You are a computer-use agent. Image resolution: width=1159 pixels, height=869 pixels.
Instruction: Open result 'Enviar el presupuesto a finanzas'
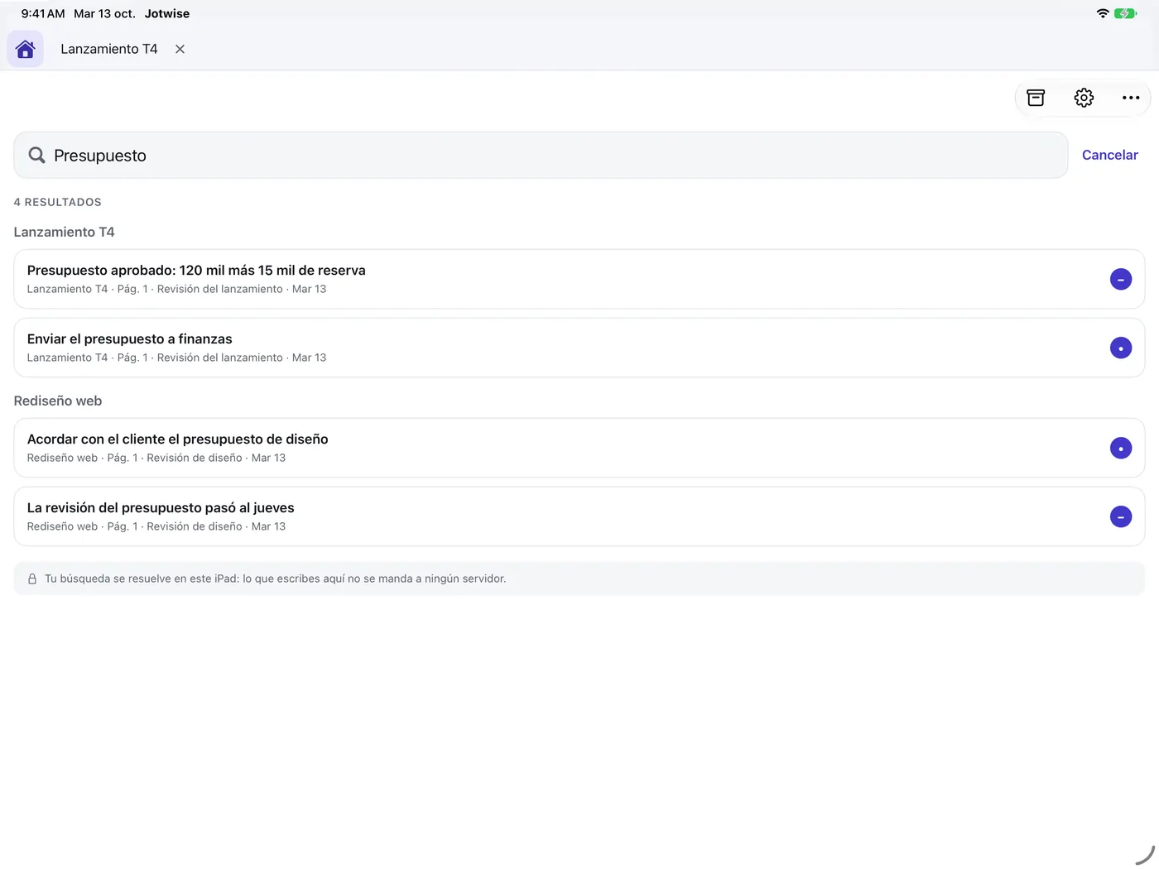click(x=579, y=348)
